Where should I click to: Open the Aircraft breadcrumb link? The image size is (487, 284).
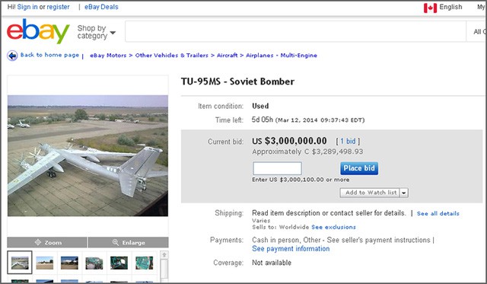point(227,56)
